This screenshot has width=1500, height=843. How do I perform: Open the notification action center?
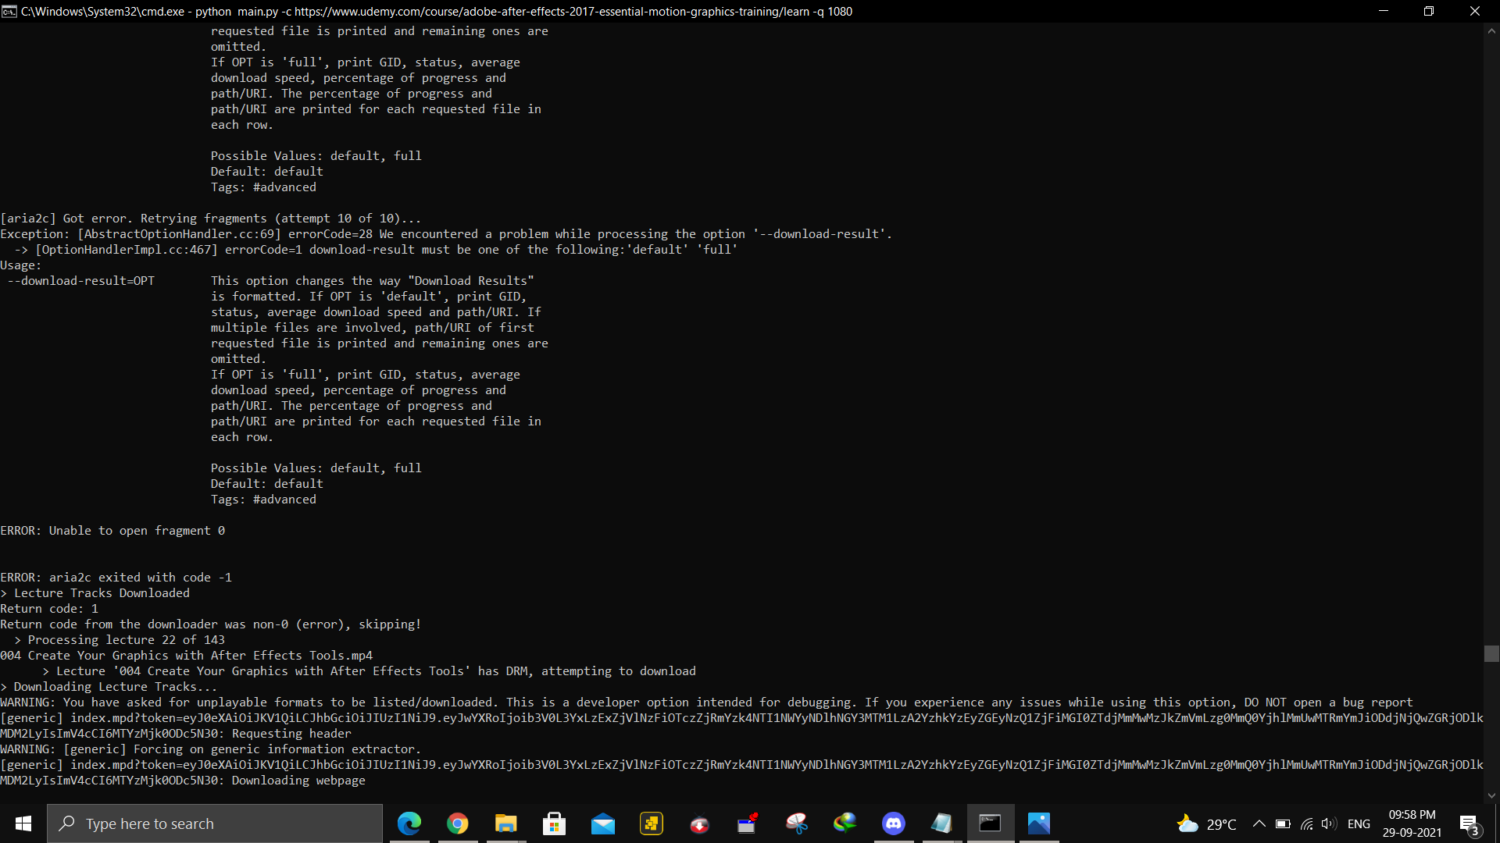tap(1469, 823)
